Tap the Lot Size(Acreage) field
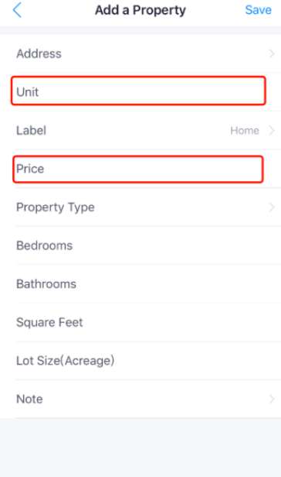 point(140,361)
